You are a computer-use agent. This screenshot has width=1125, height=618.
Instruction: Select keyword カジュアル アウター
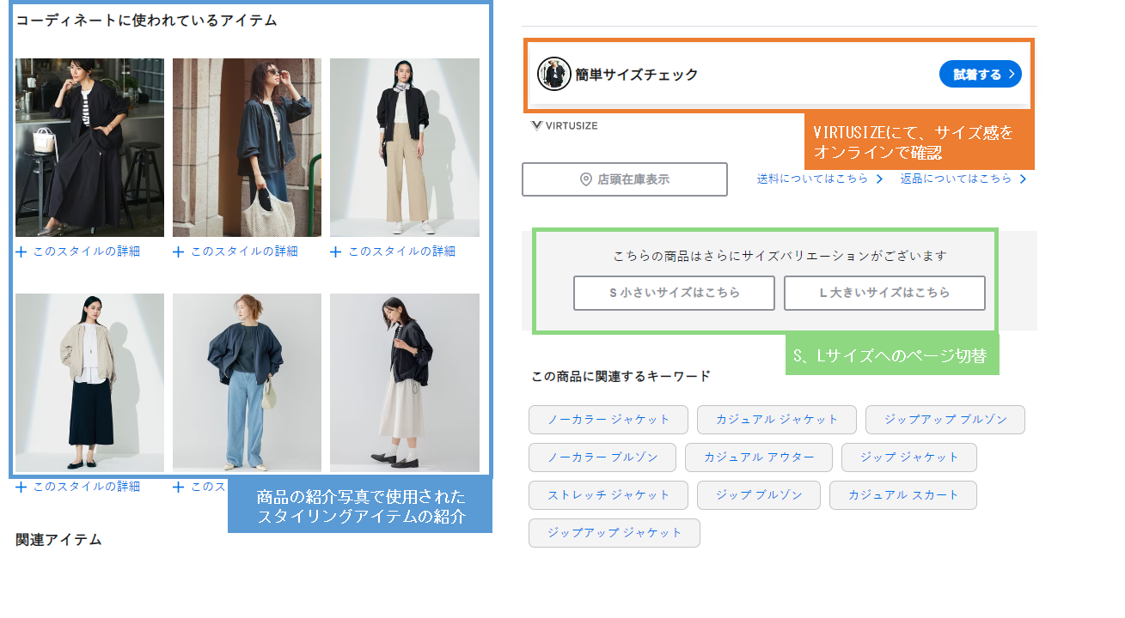(759, 457)
